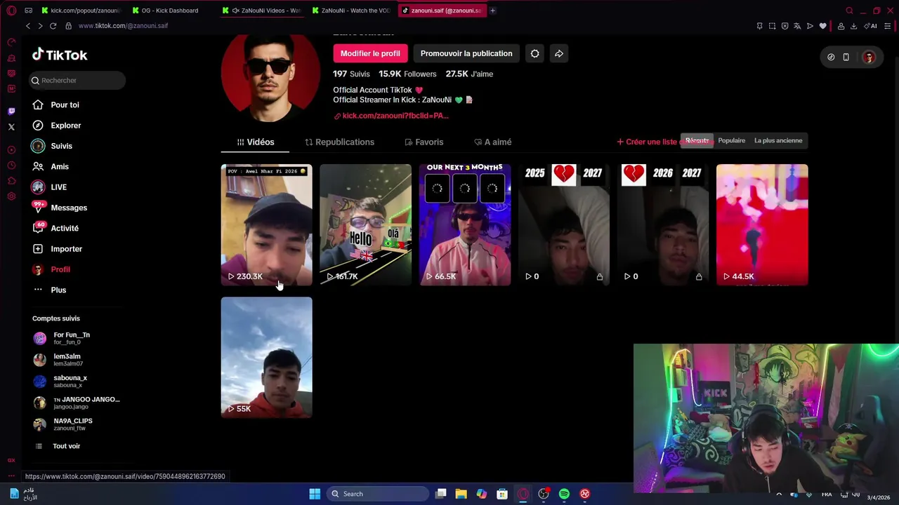Click the mobile phone app icon at top right
Image resolution: width=899 pixels, height=505 pixels.
tap(846, 58)
